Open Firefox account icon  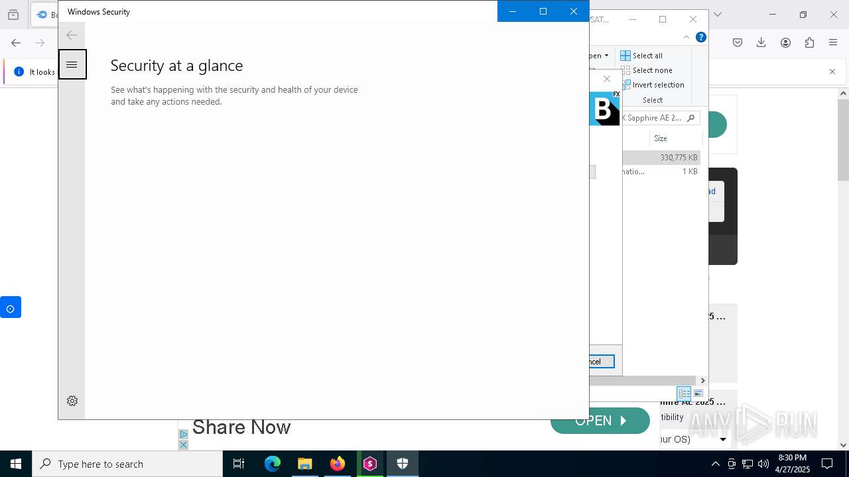click(x=785, y=42)
